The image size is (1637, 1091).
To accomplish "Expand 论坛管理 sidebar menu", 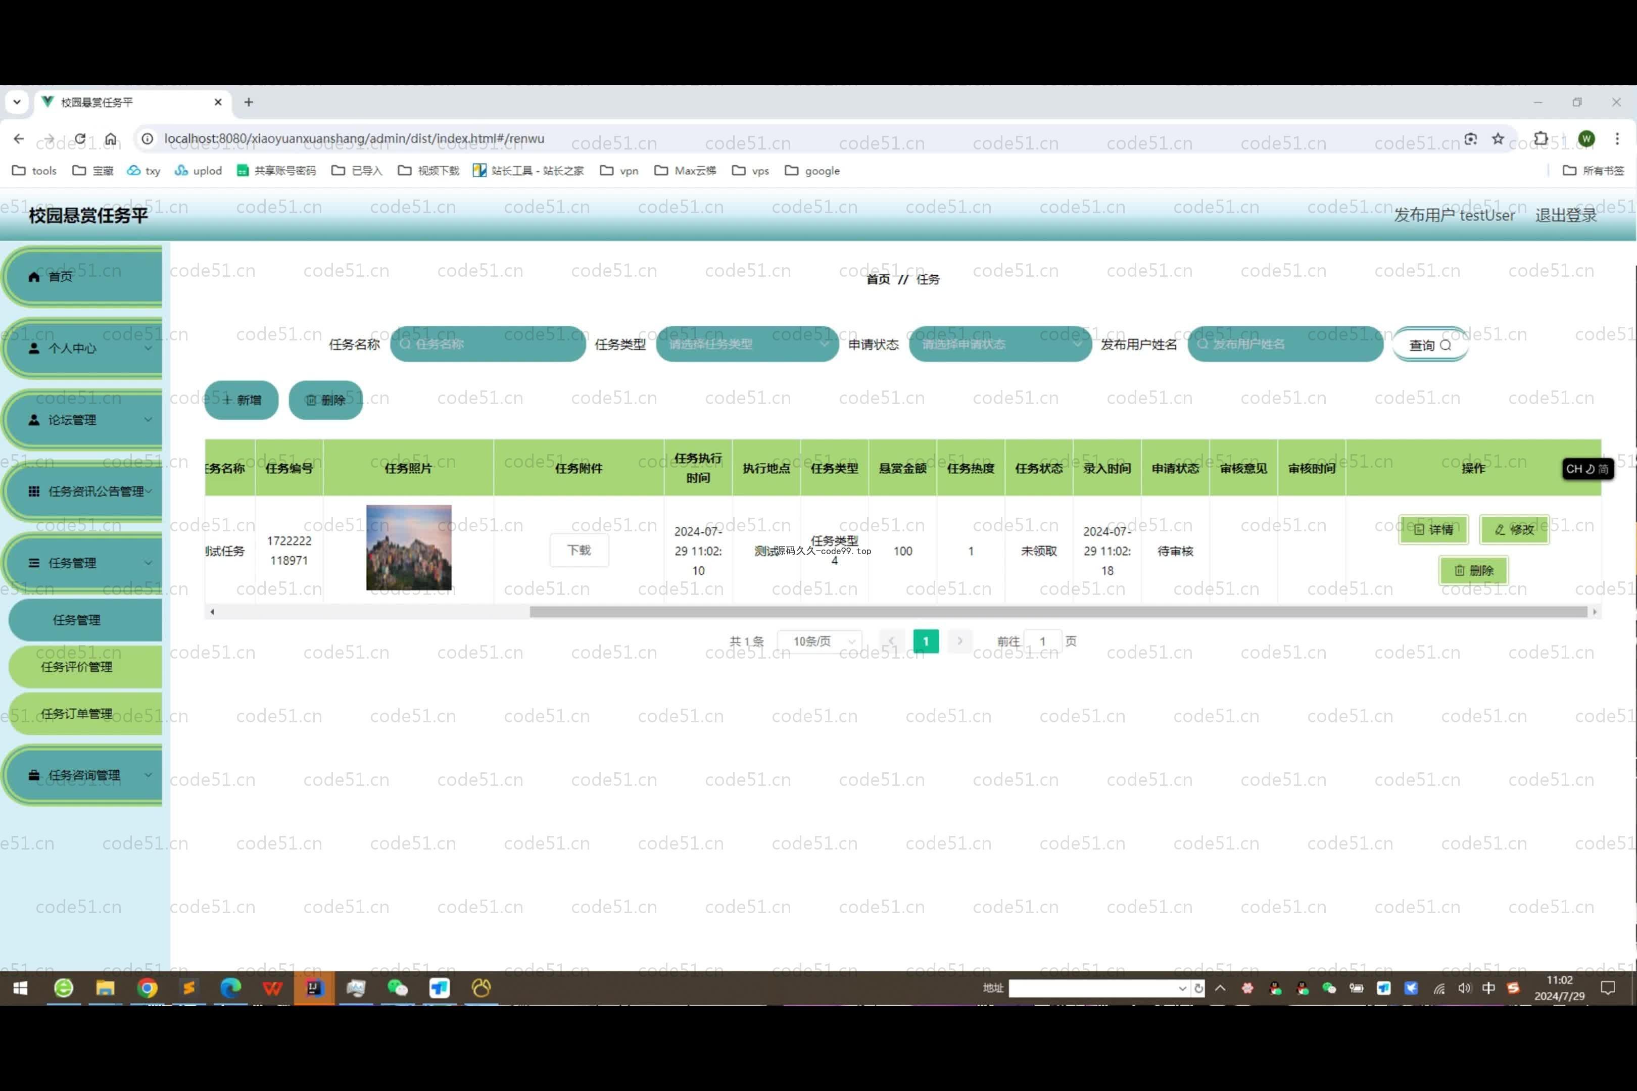I will tap(83, 420).
